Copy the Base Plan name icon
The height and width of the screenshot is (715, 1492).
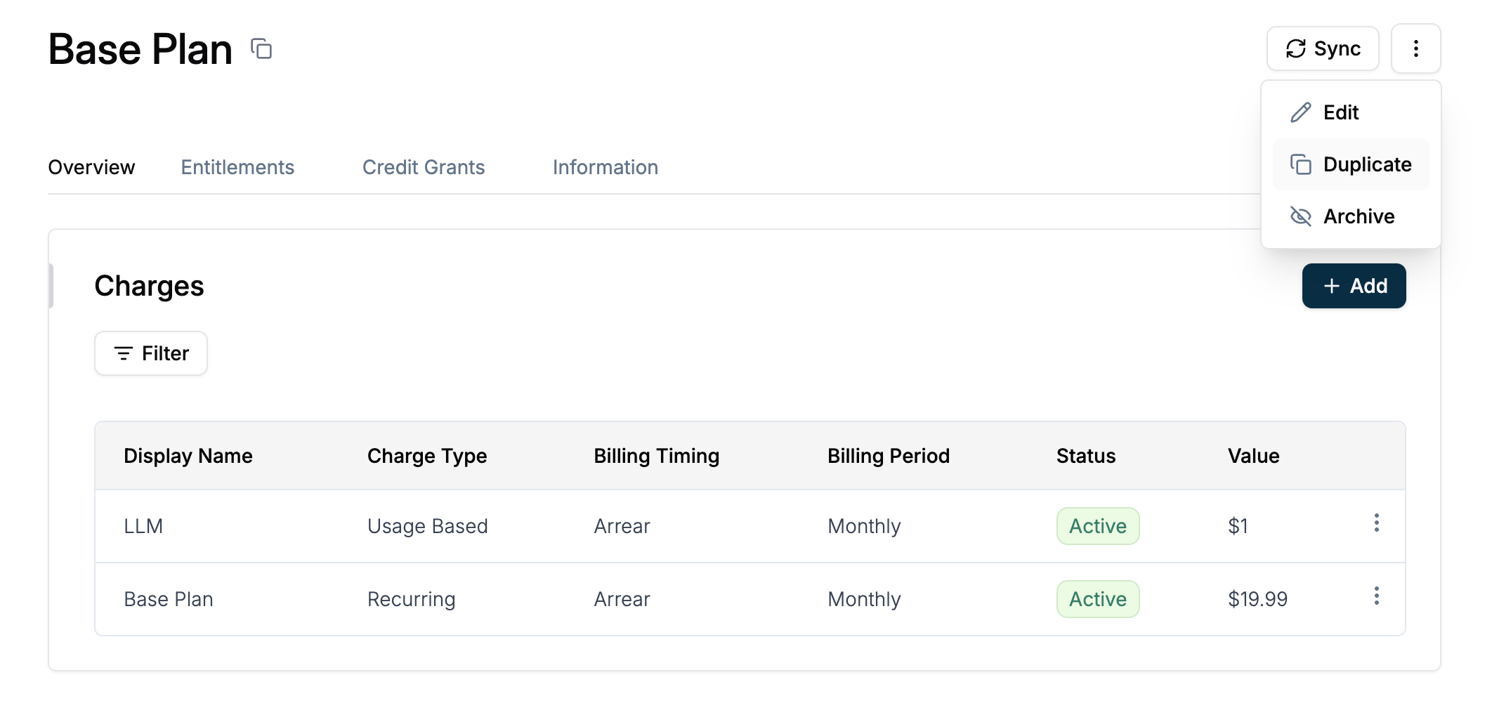coord(261,48)
